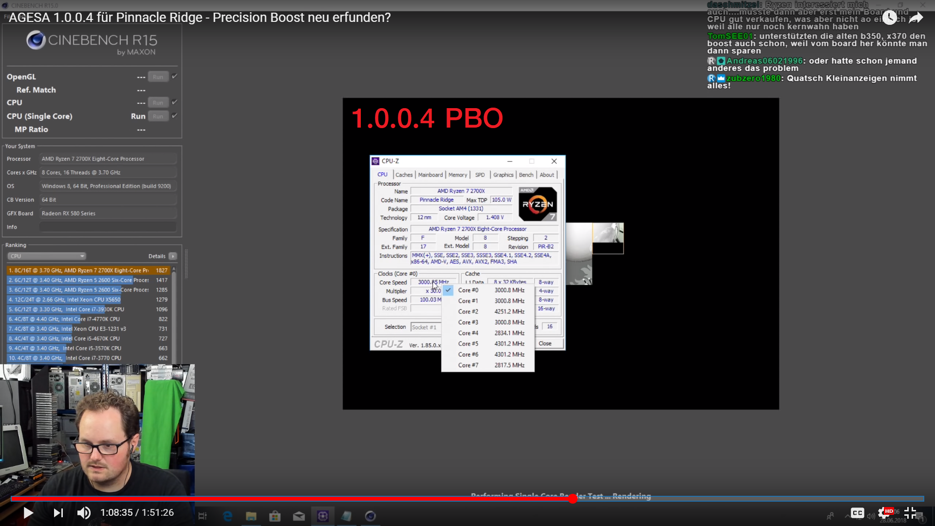Click the CPU-Z title bar icon

point(375,161)
